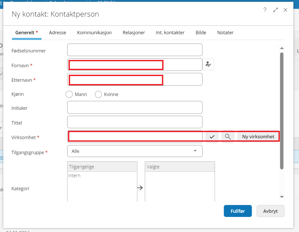Open the Virksomhet search magnifier
Viewport: 299px width, 232px height.
coord(228,137)
